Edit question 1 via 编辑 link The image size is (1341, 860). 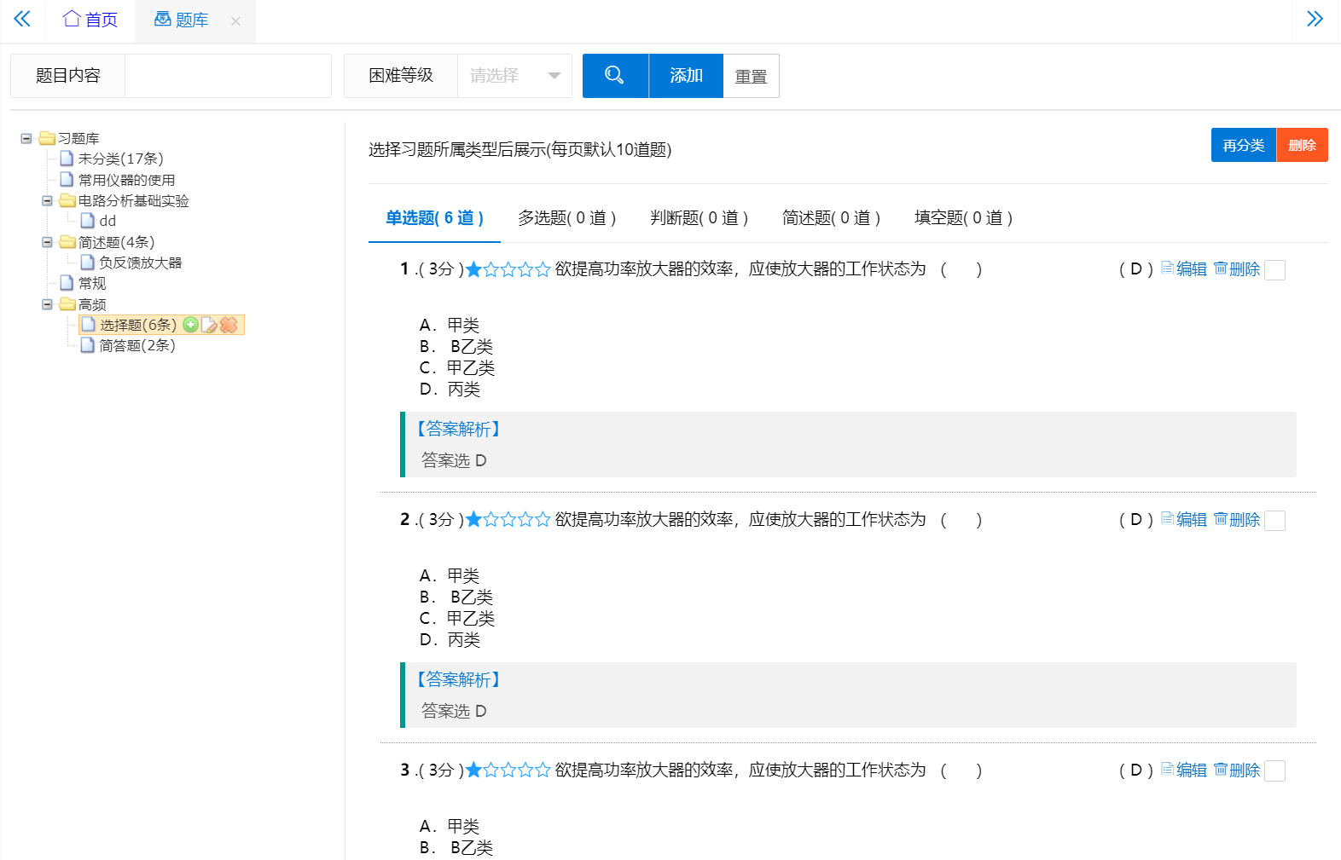click(x=1184, y=269)
